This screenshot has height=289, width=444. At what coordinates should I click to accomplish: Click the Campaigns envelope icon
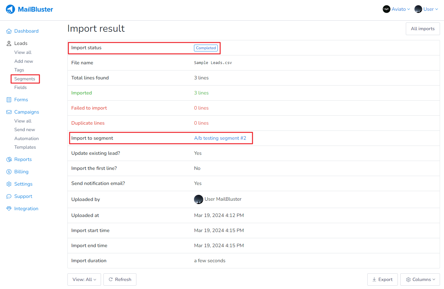pos(9,112)
